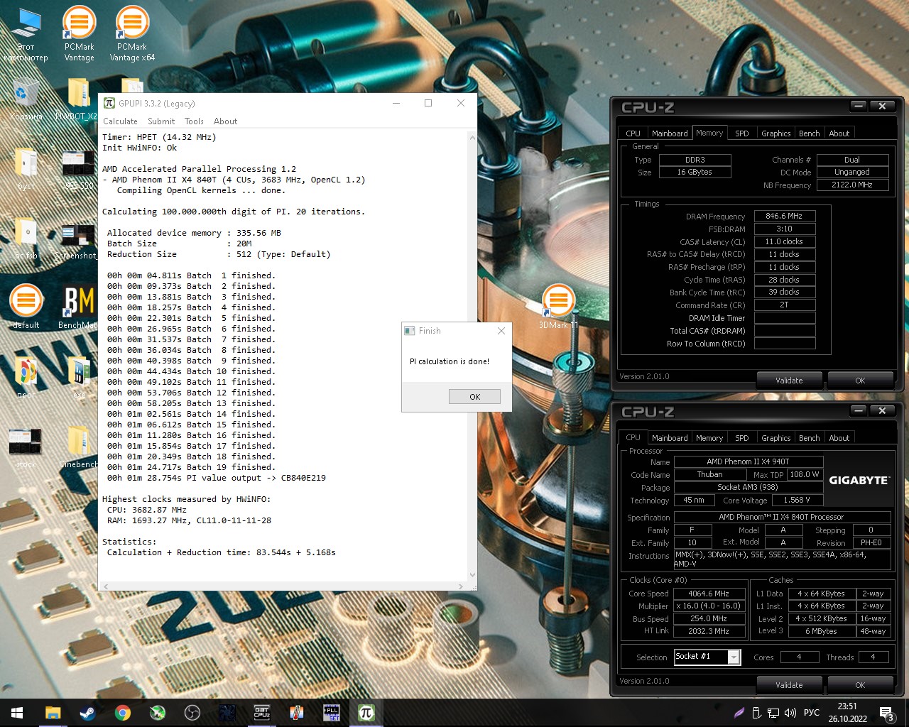Switch to Mainboard tab in the upper CPU-Z window
This screenshot has width=909, height=727.
(x=670, y=133)
